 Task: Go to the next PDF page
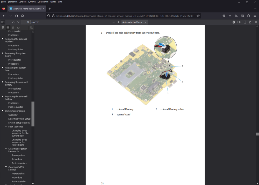pyautogui.click(x=18, y=22)
